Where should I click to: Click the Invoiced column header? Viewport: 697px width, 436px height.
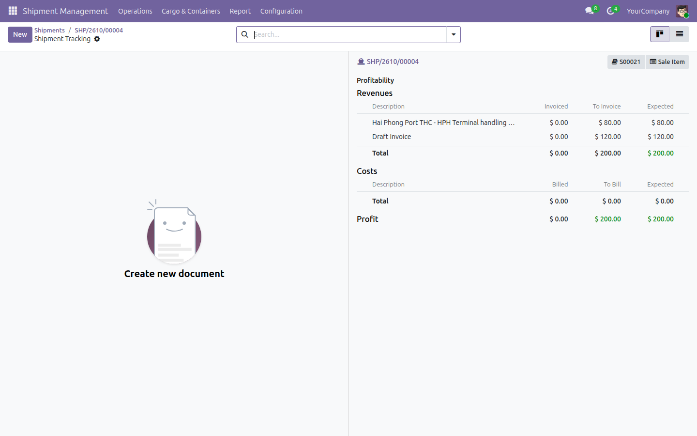[x=556, y=107]
